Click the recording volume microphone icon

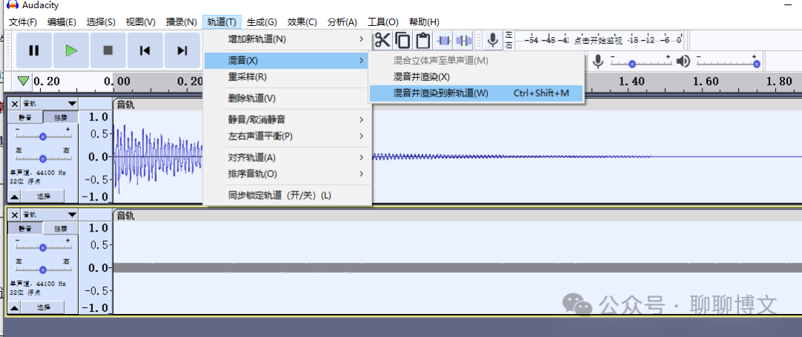coord(597,62)
